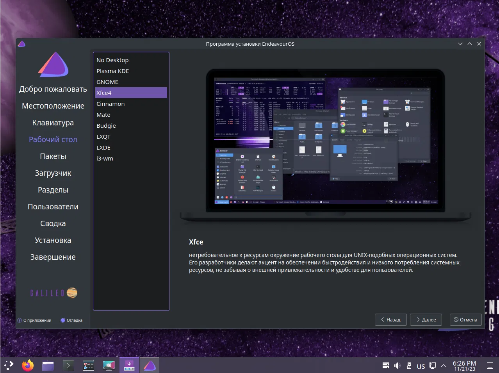This screenshot has height=373, width=499.
Task: Open the network tray icon
Action: (x=433, y=366)
